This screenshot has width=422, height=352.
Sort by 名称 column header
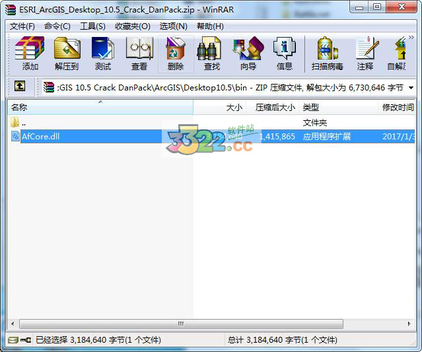click(x=100, y=108)
